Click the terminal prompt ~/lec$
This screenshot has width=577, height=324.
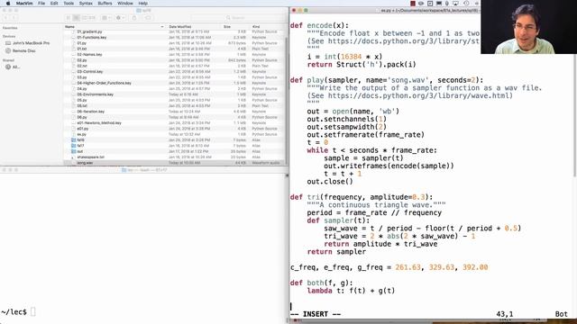coord(14,312)
